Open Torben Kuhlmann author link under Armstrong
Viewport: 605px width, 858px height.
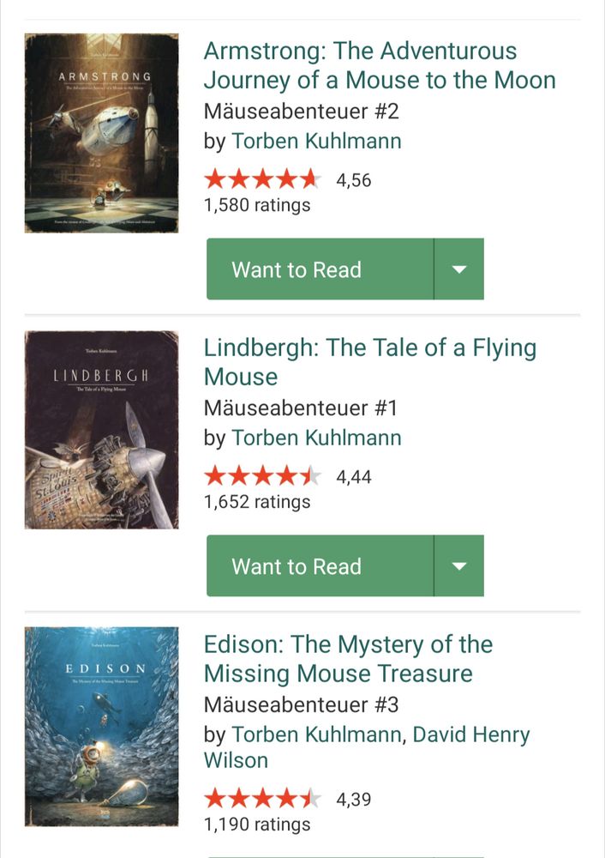(316, 141)
